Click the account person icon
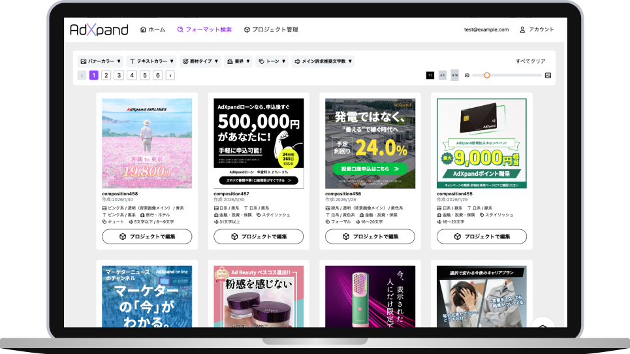Viewport: 630px width, 354px height. coord(522,29)
